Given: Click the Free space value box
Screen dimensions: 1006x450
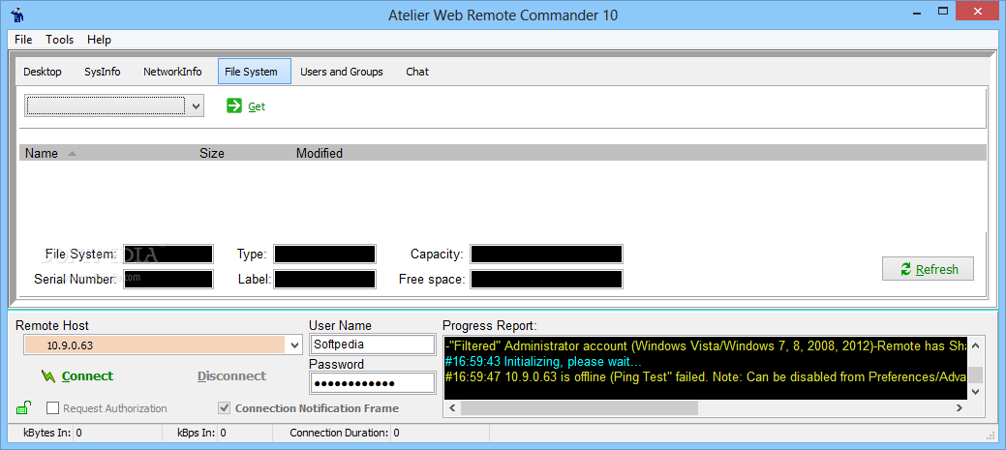Looking at the screenshot, I should pos(546,280).
